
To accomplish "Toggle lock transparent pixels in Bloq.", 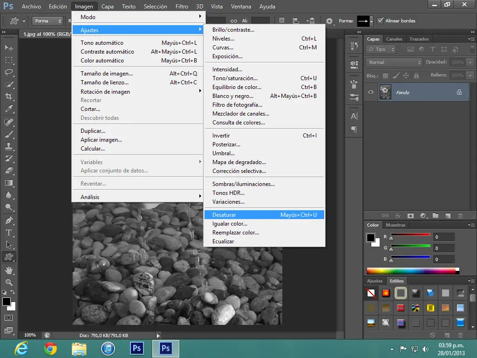I will [x=385, y=76].
